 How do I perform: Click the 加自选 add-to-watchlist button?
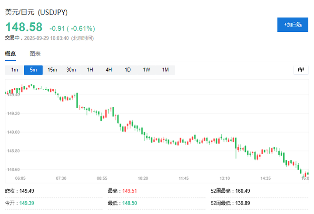pos(293,24)
